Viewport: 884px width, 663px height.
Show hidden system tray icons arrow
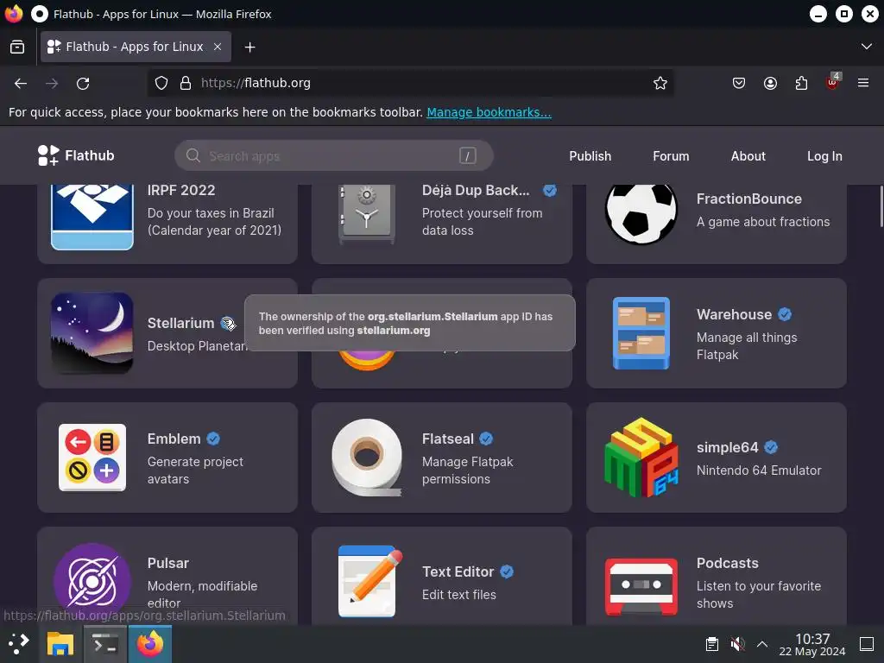pyautogui.click(x=762, y=644)
